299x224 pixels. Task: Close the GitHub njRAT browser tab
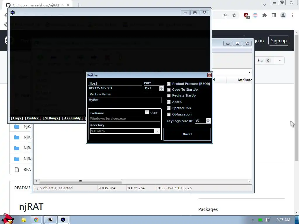click(68, 5)
